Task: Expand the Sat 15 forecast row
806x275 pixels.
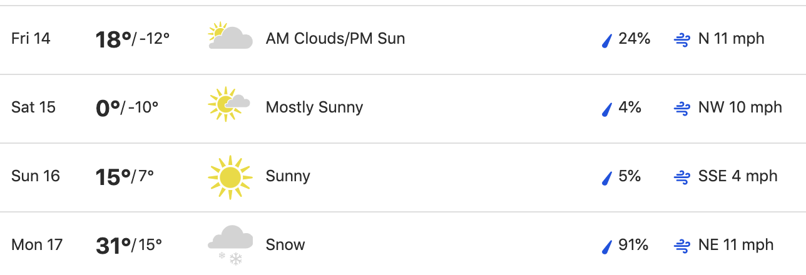Action: (x=403, y=109)
